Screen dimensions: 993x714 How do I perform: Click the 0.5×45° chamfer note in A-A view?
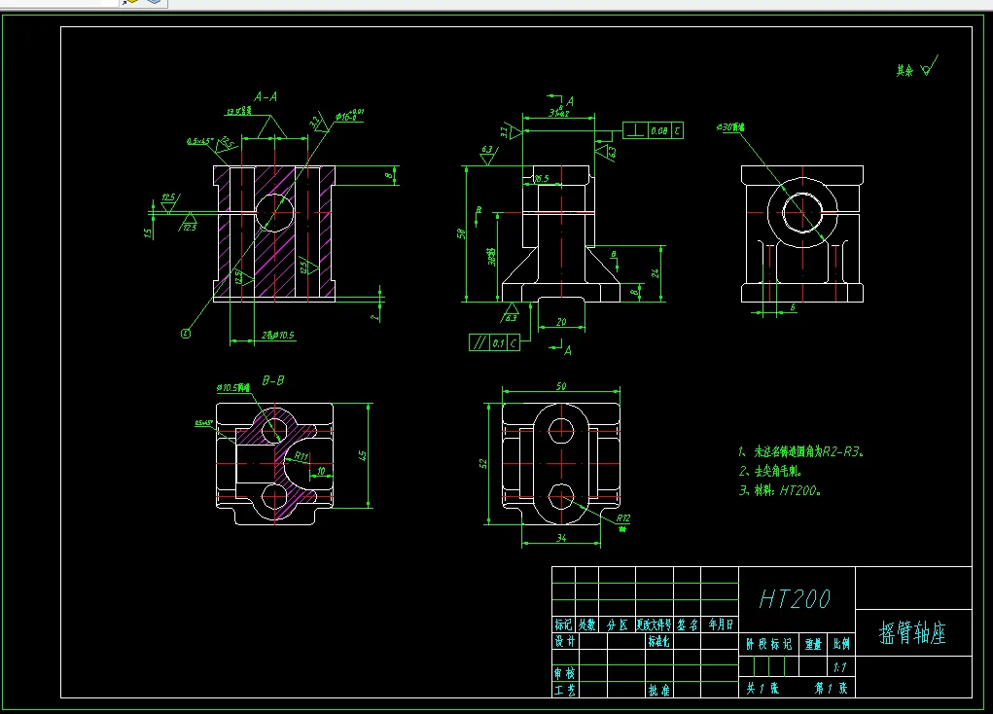pyautogui.click(x=200, y=141)
